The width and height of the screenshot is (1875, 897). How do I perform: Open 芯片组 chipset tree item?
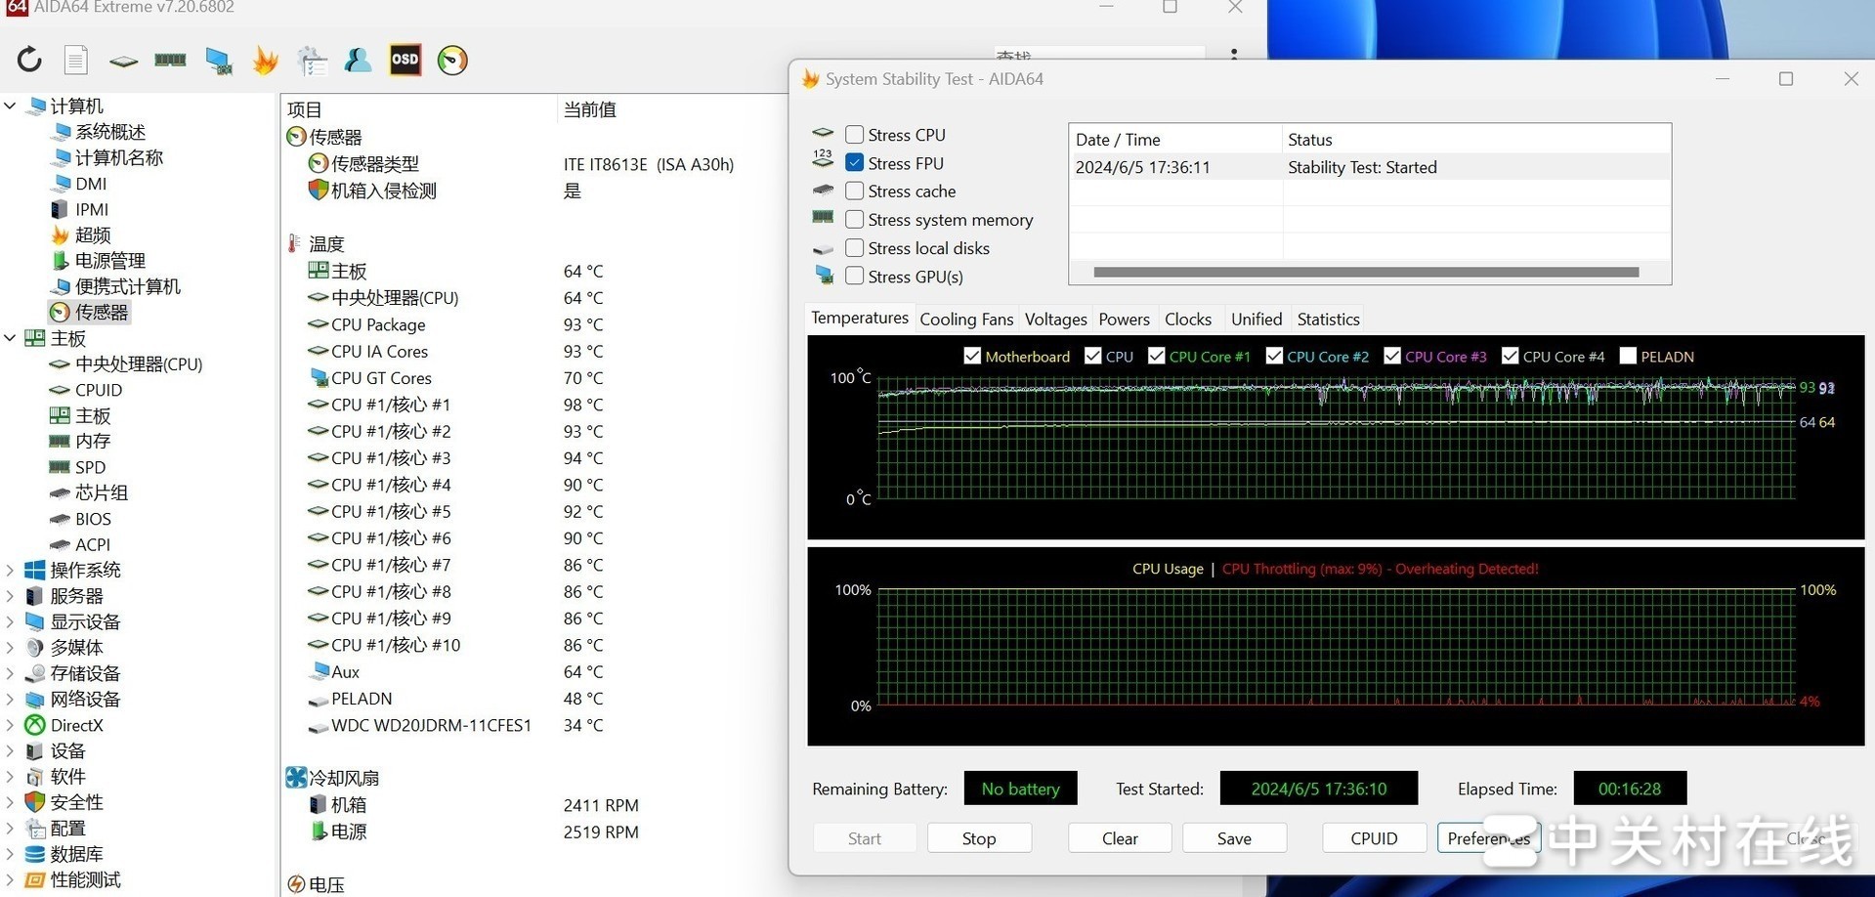pos(102,492)
